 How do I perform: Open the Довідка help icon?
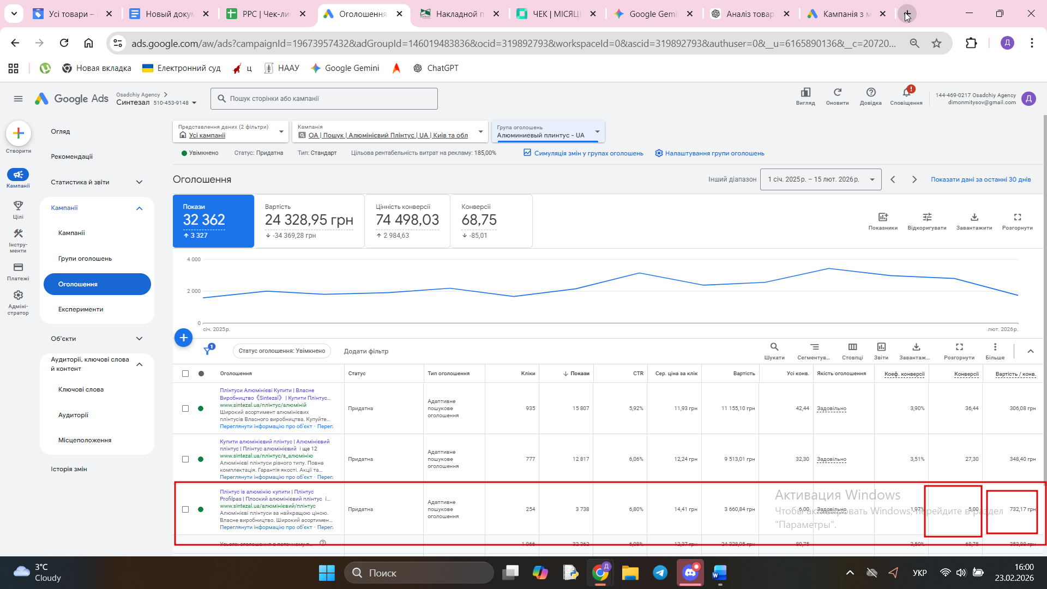(870, 93)
